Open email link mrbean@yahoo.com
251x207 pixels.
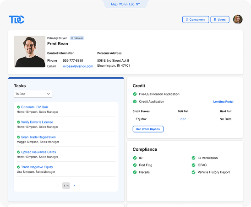[x=78, y=66]
